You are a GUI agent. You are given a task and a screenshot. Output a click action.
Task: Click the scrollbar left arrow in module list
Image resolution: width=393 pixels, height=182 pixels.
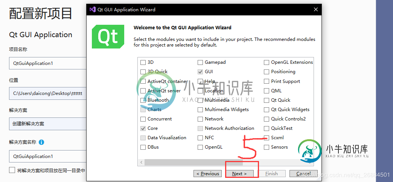142,162
